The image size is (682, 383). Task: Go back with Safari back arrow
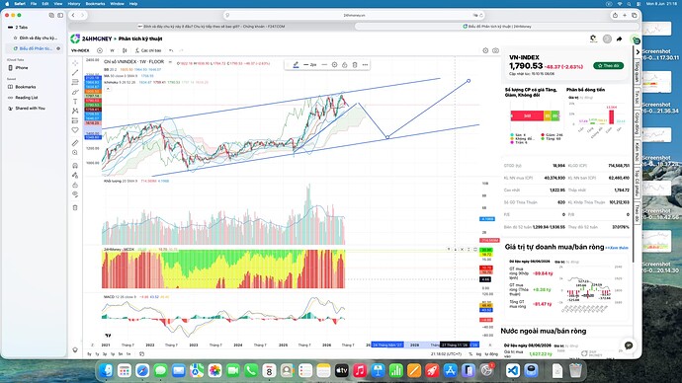73,15
